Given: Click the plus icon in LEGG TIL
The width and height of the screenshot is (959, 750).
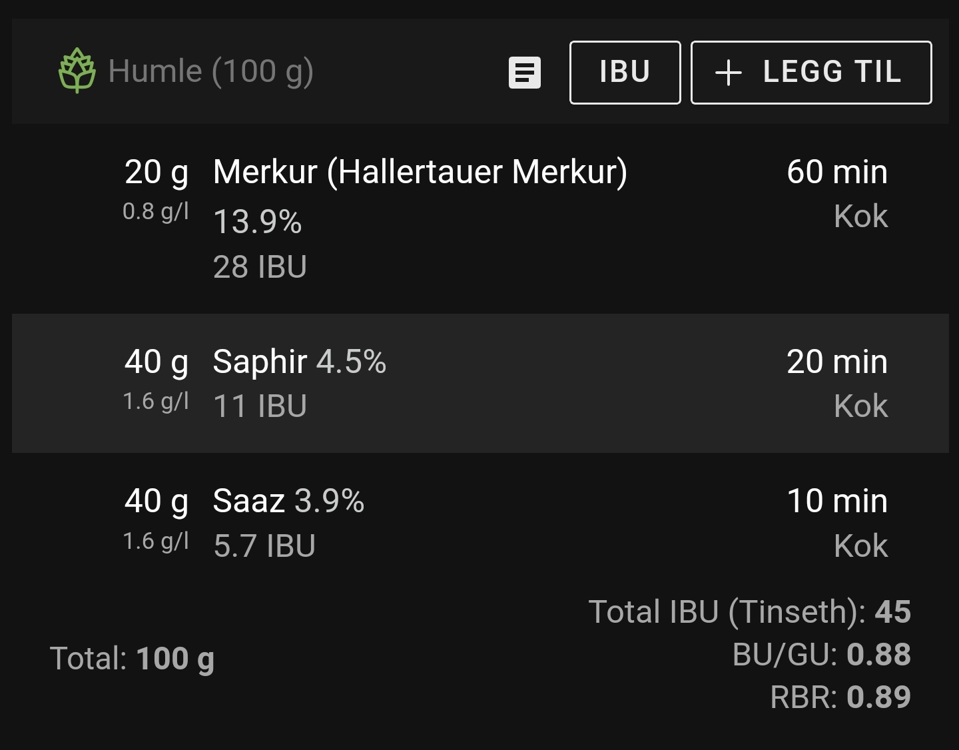Looking at the screenshot, I should [729, 73].
